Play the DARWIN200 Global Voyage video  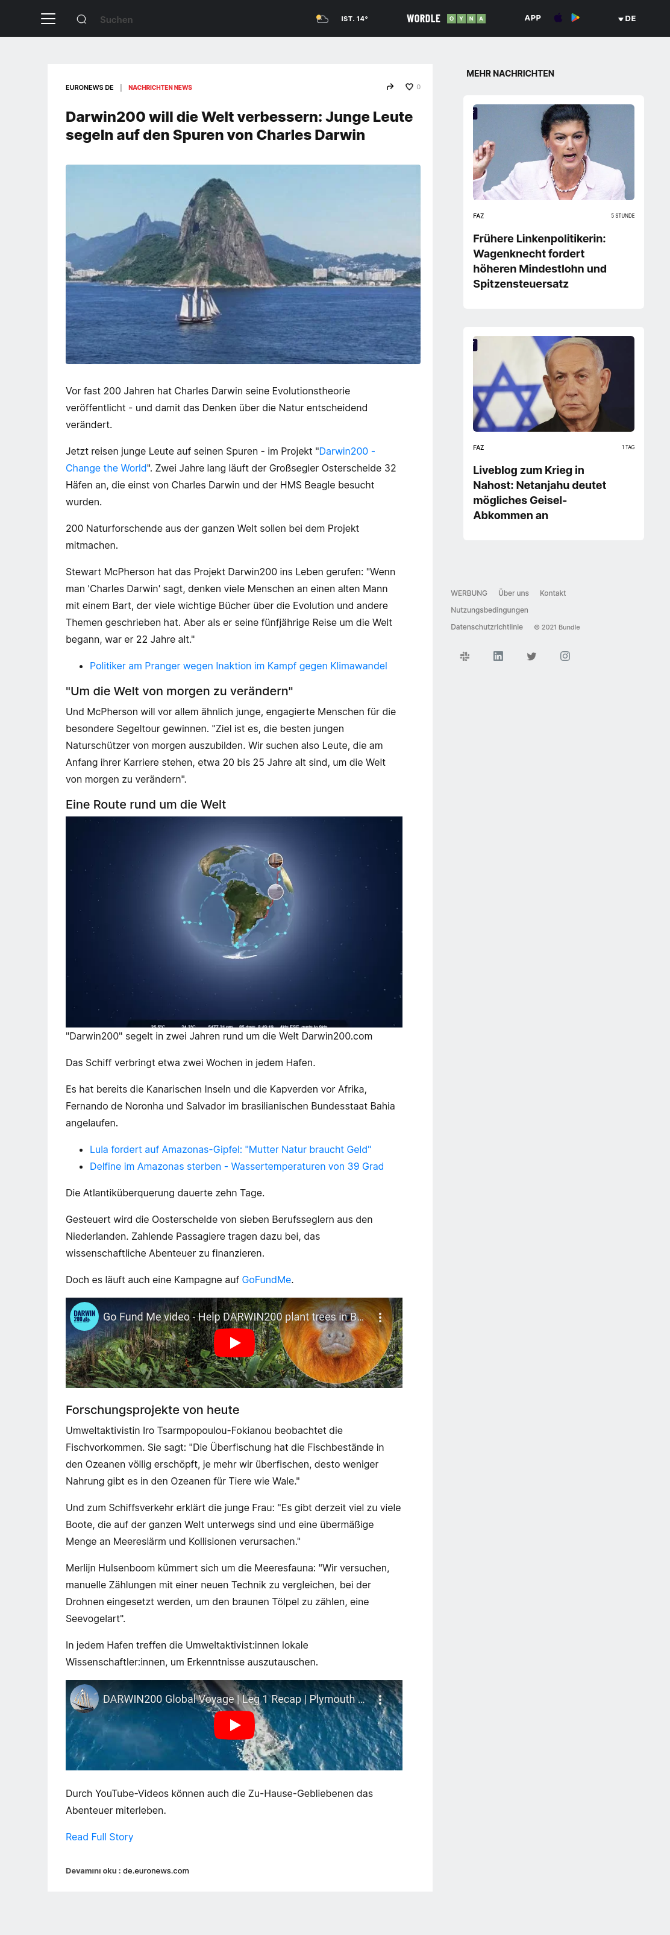235,1725
